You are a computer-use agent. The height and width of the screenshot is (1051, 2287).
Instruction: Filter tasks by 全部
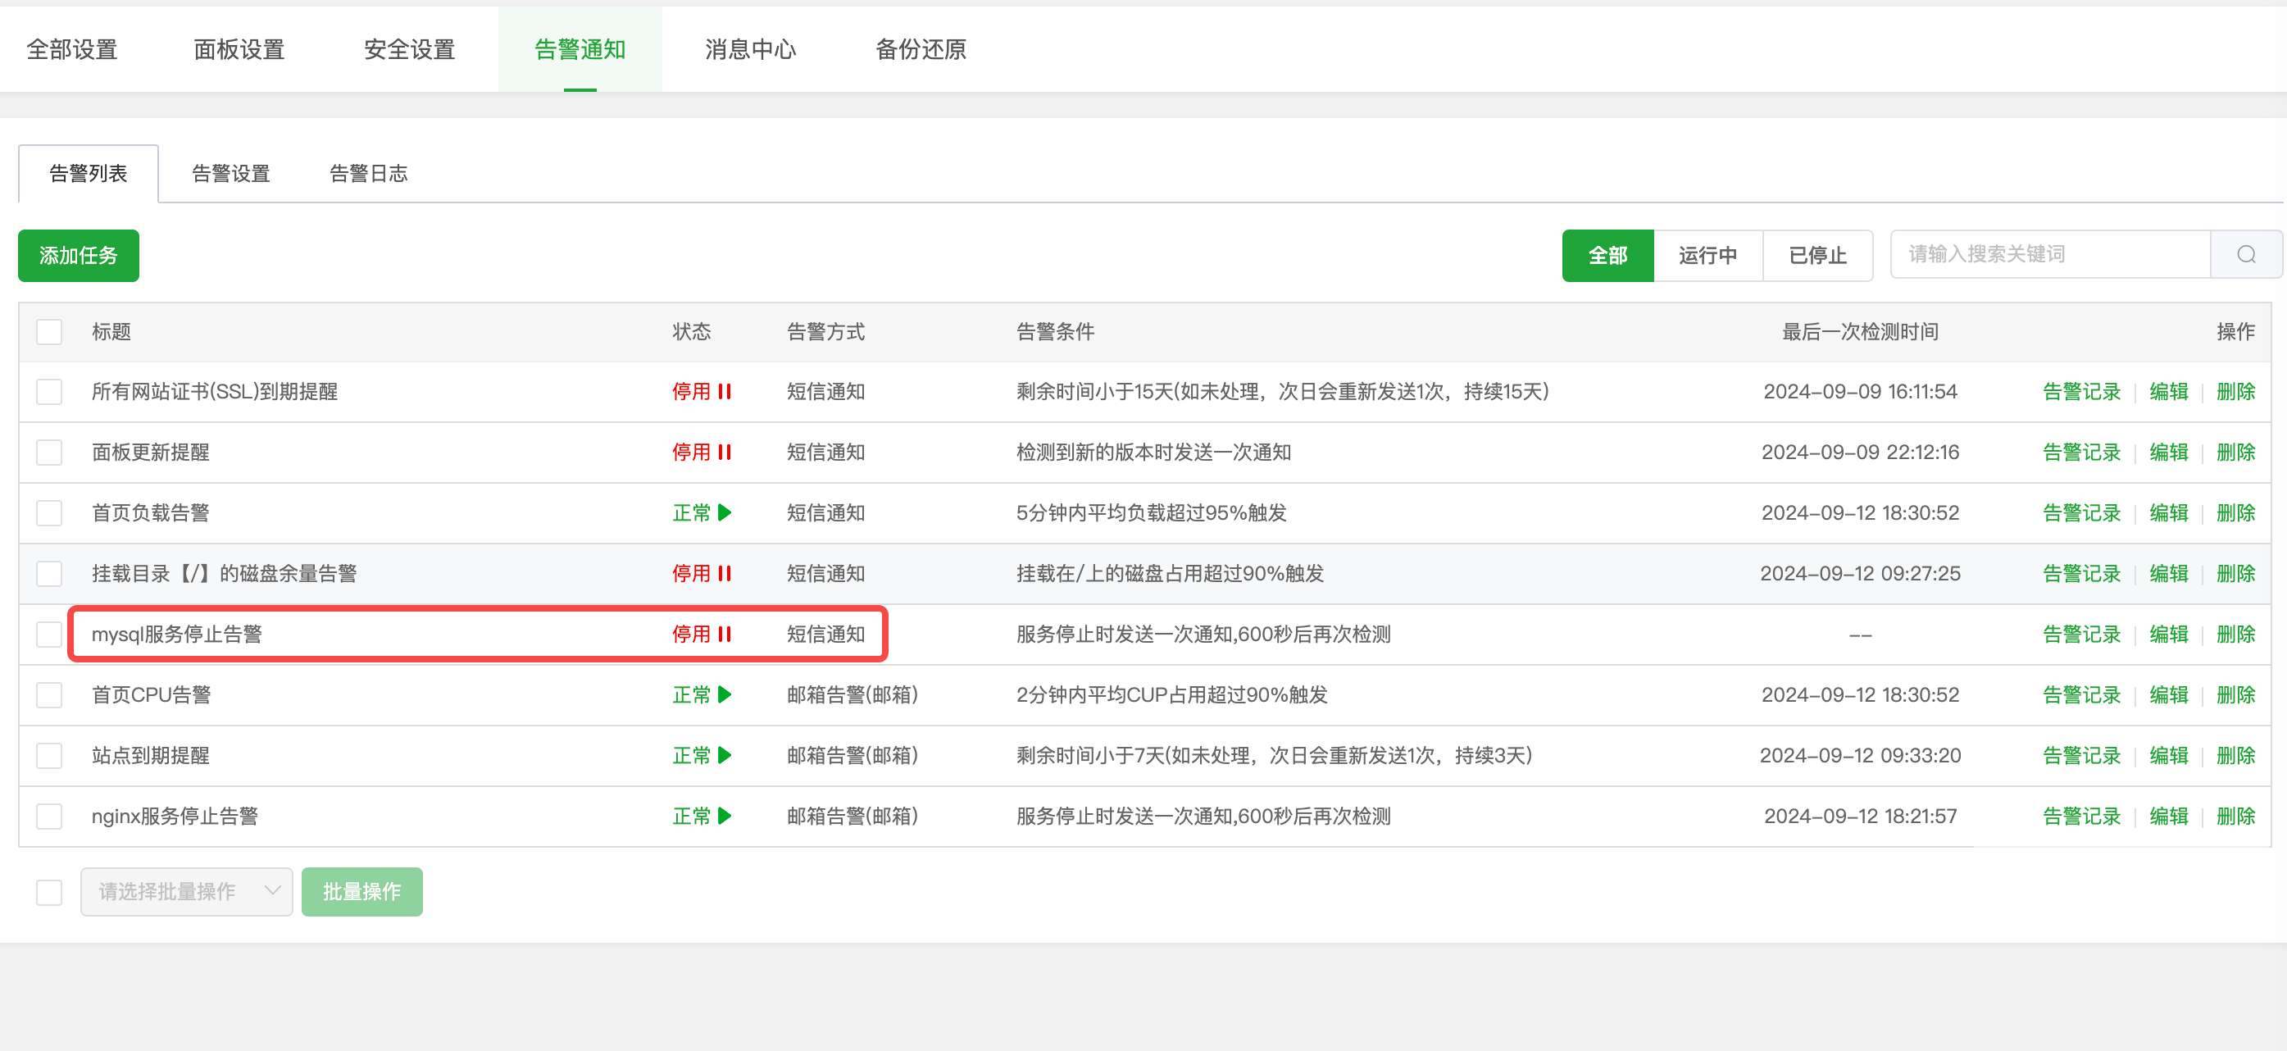click(x=1607, y=256)
